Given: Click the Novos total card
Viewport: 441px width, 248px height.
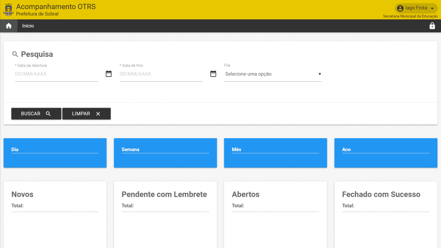Looking at the screenshot, I should 55,214.
